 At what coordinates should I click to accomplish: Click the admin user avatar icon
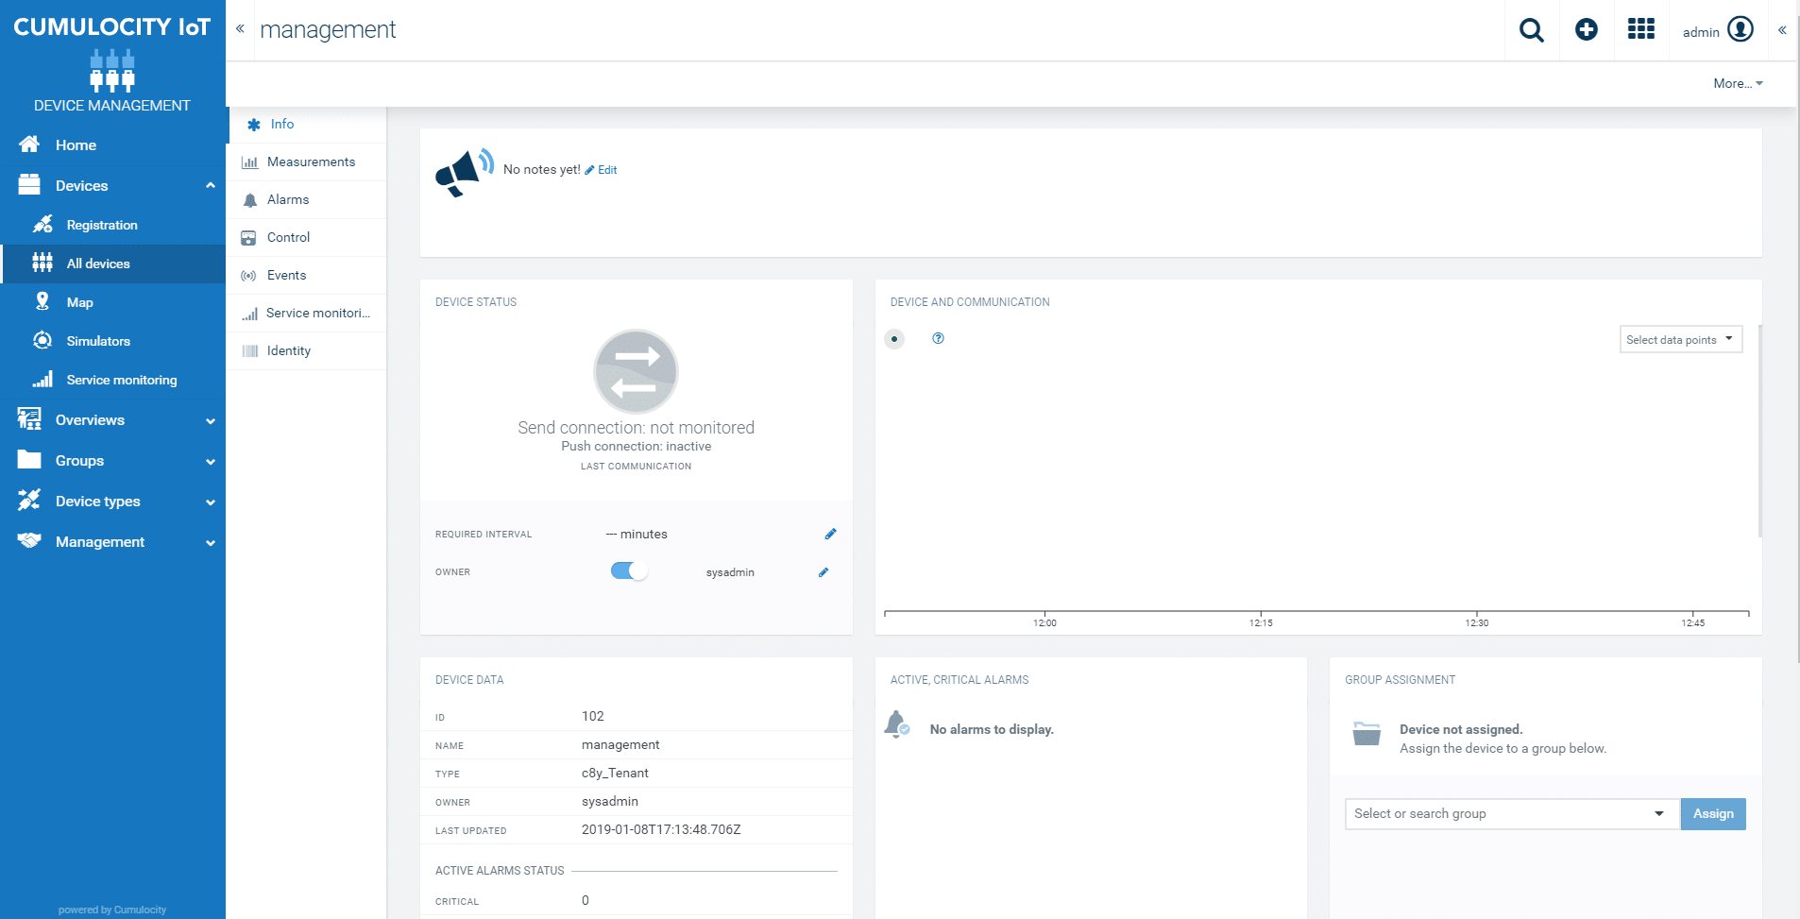point(1741,29)
